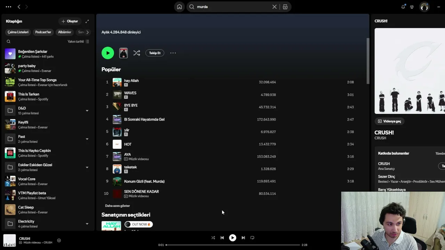Search within the library using the magnifier
The height and width of the screenshot is (250, 445).
tap(8, 41)
